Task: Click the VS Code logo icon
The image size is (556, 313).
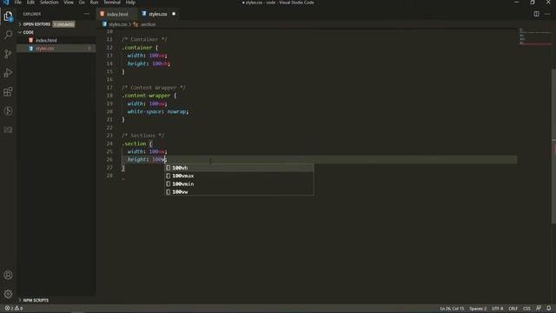Action: (x=6, y=3)
